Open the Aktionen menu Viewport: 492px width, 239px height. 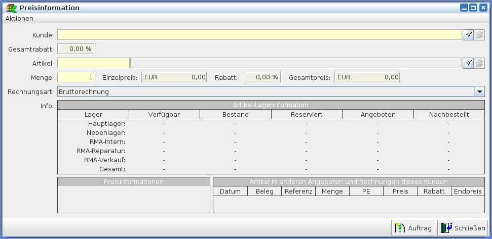(x=19, y=19)
